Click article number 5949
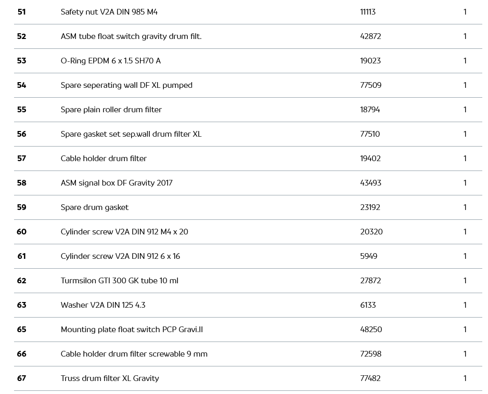The height and width of the screenshot is (394, 488). click(x=368, y=256)
